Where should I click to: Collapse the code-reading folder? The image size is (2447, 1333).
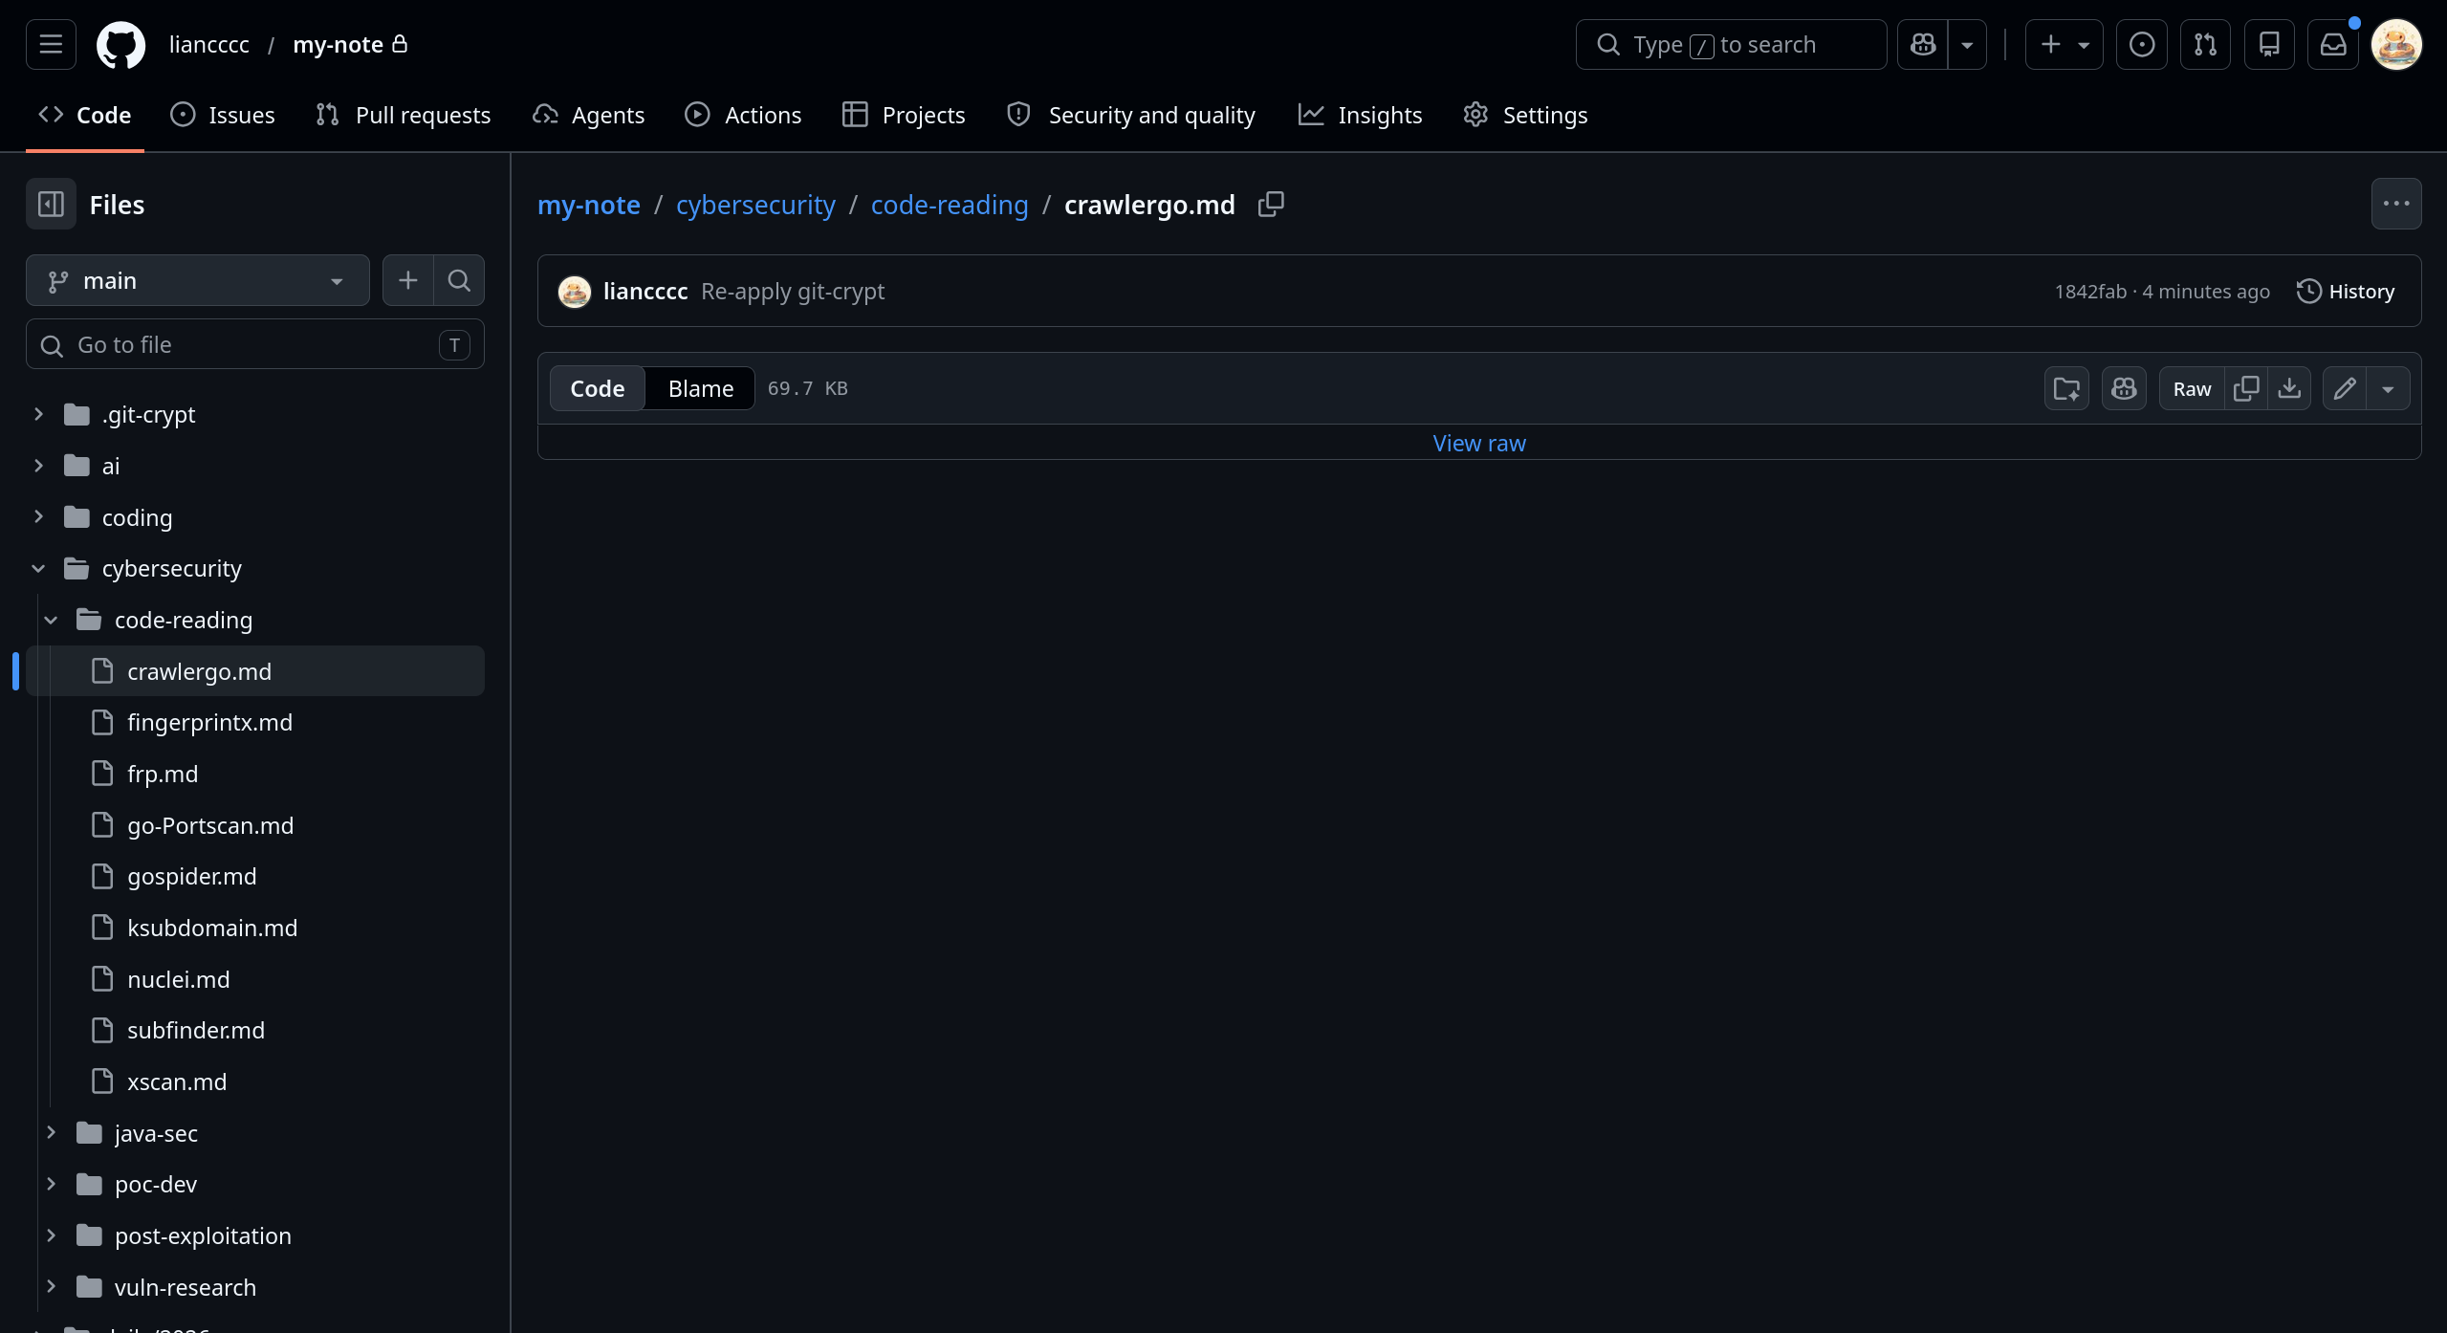click(52, 620)
